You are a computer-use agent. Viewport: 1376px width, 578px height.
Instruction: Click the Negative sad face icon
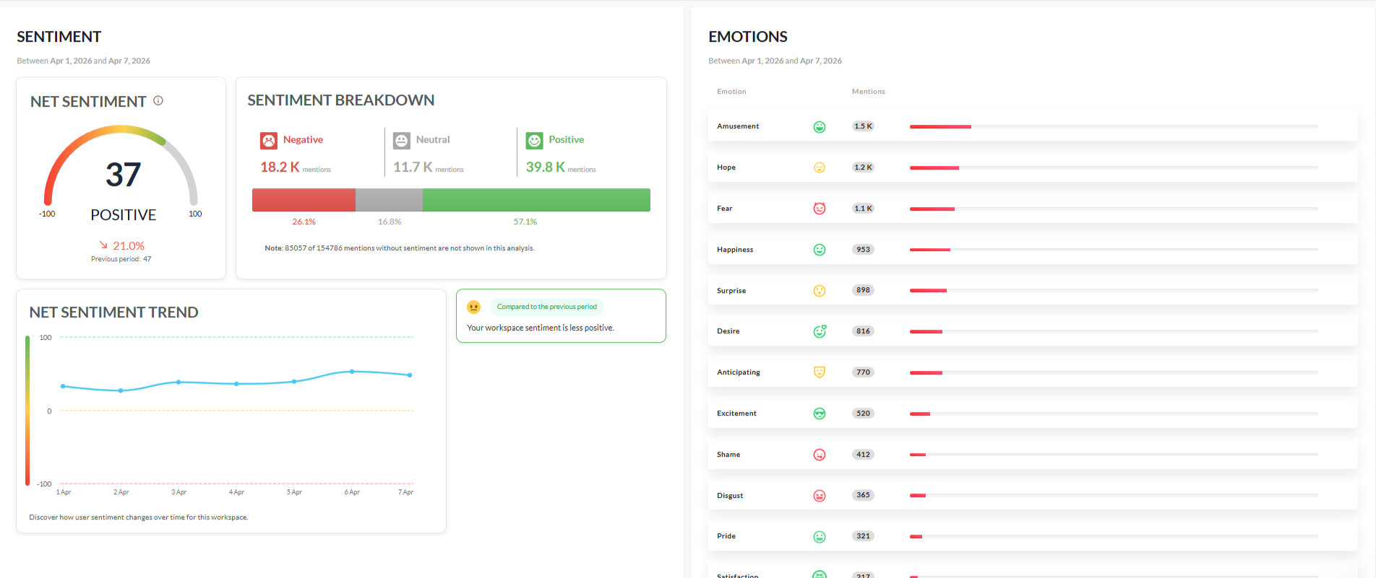pyautogui.click(x=269, y=141)
